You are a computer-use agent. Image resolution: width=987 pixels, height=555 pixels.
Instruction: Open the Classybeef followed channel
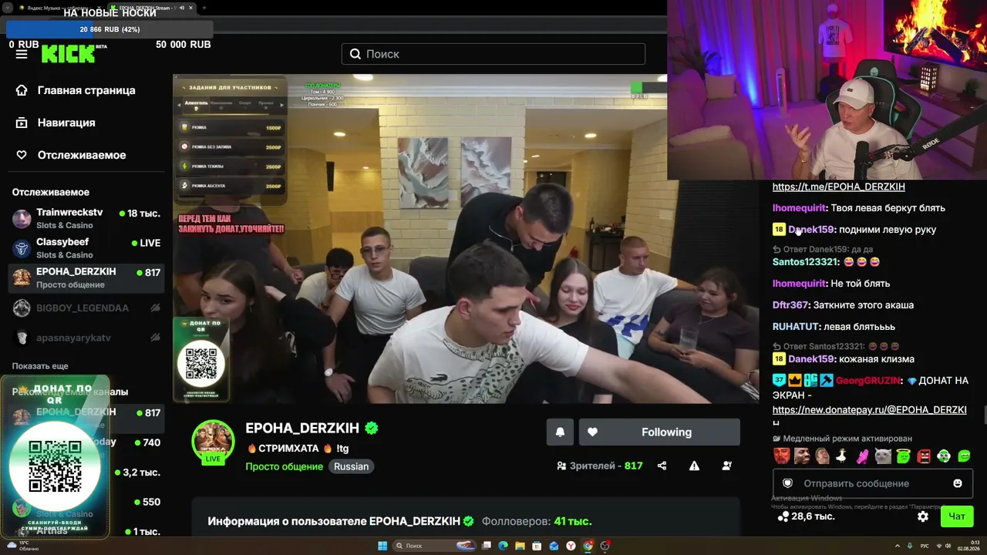pyautogui.click(x=86, y=248)
